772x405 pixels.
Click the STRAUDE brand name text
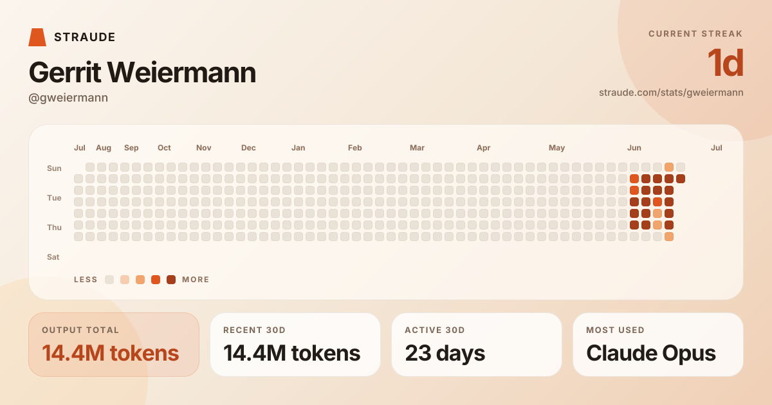pos(85,37)
